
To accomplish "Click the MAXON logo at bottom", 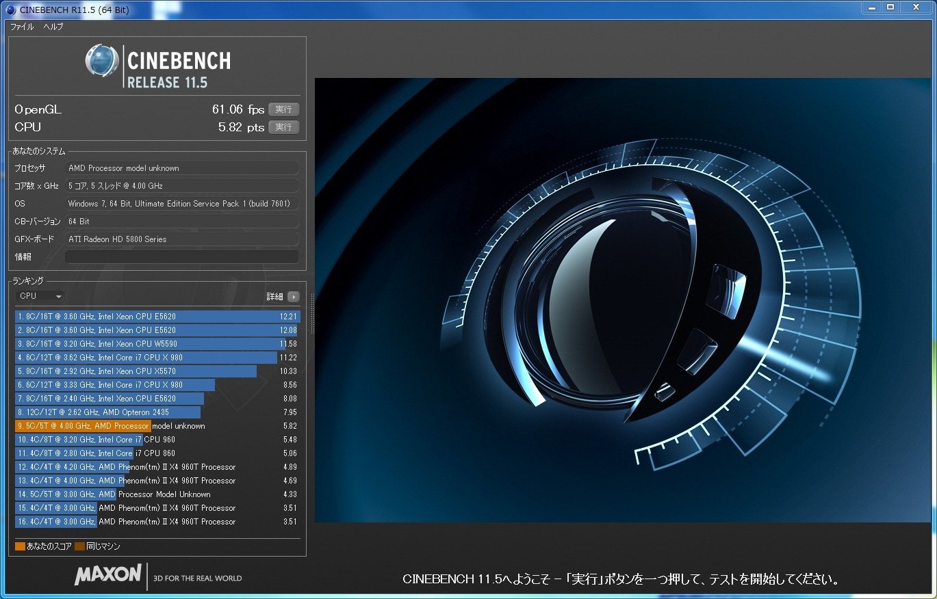I will [107, 574].
